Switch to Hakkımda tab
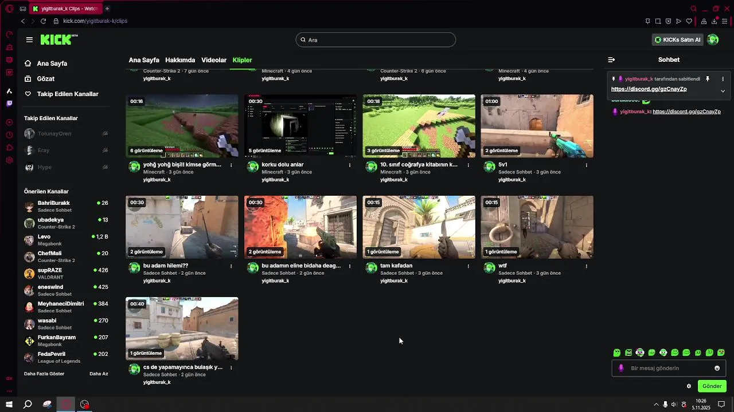Image resolution: width=734 pixels, height=412 pixels. coord(180,60)
